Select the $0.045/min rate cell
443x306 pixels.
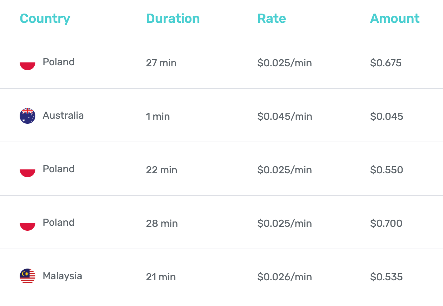285,117
